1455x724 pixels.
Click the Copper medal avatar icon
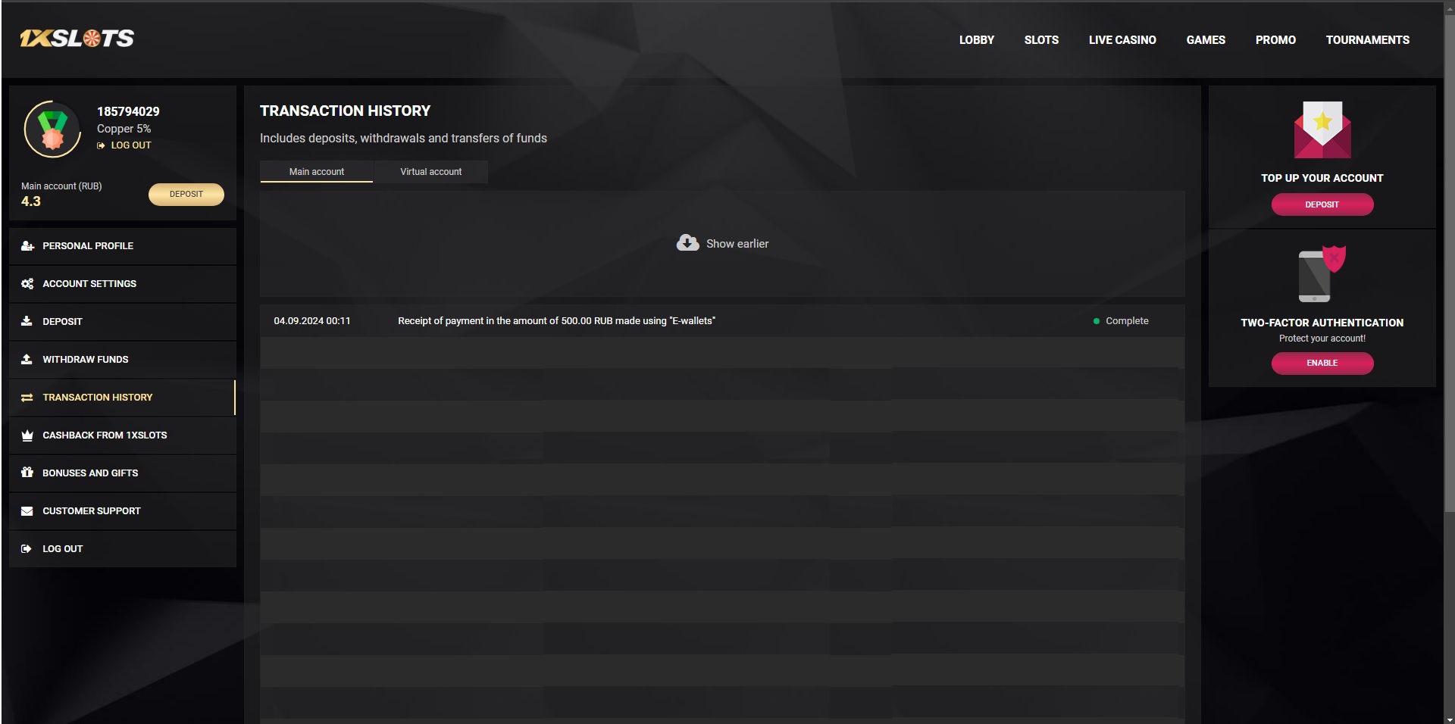point(52,130)
